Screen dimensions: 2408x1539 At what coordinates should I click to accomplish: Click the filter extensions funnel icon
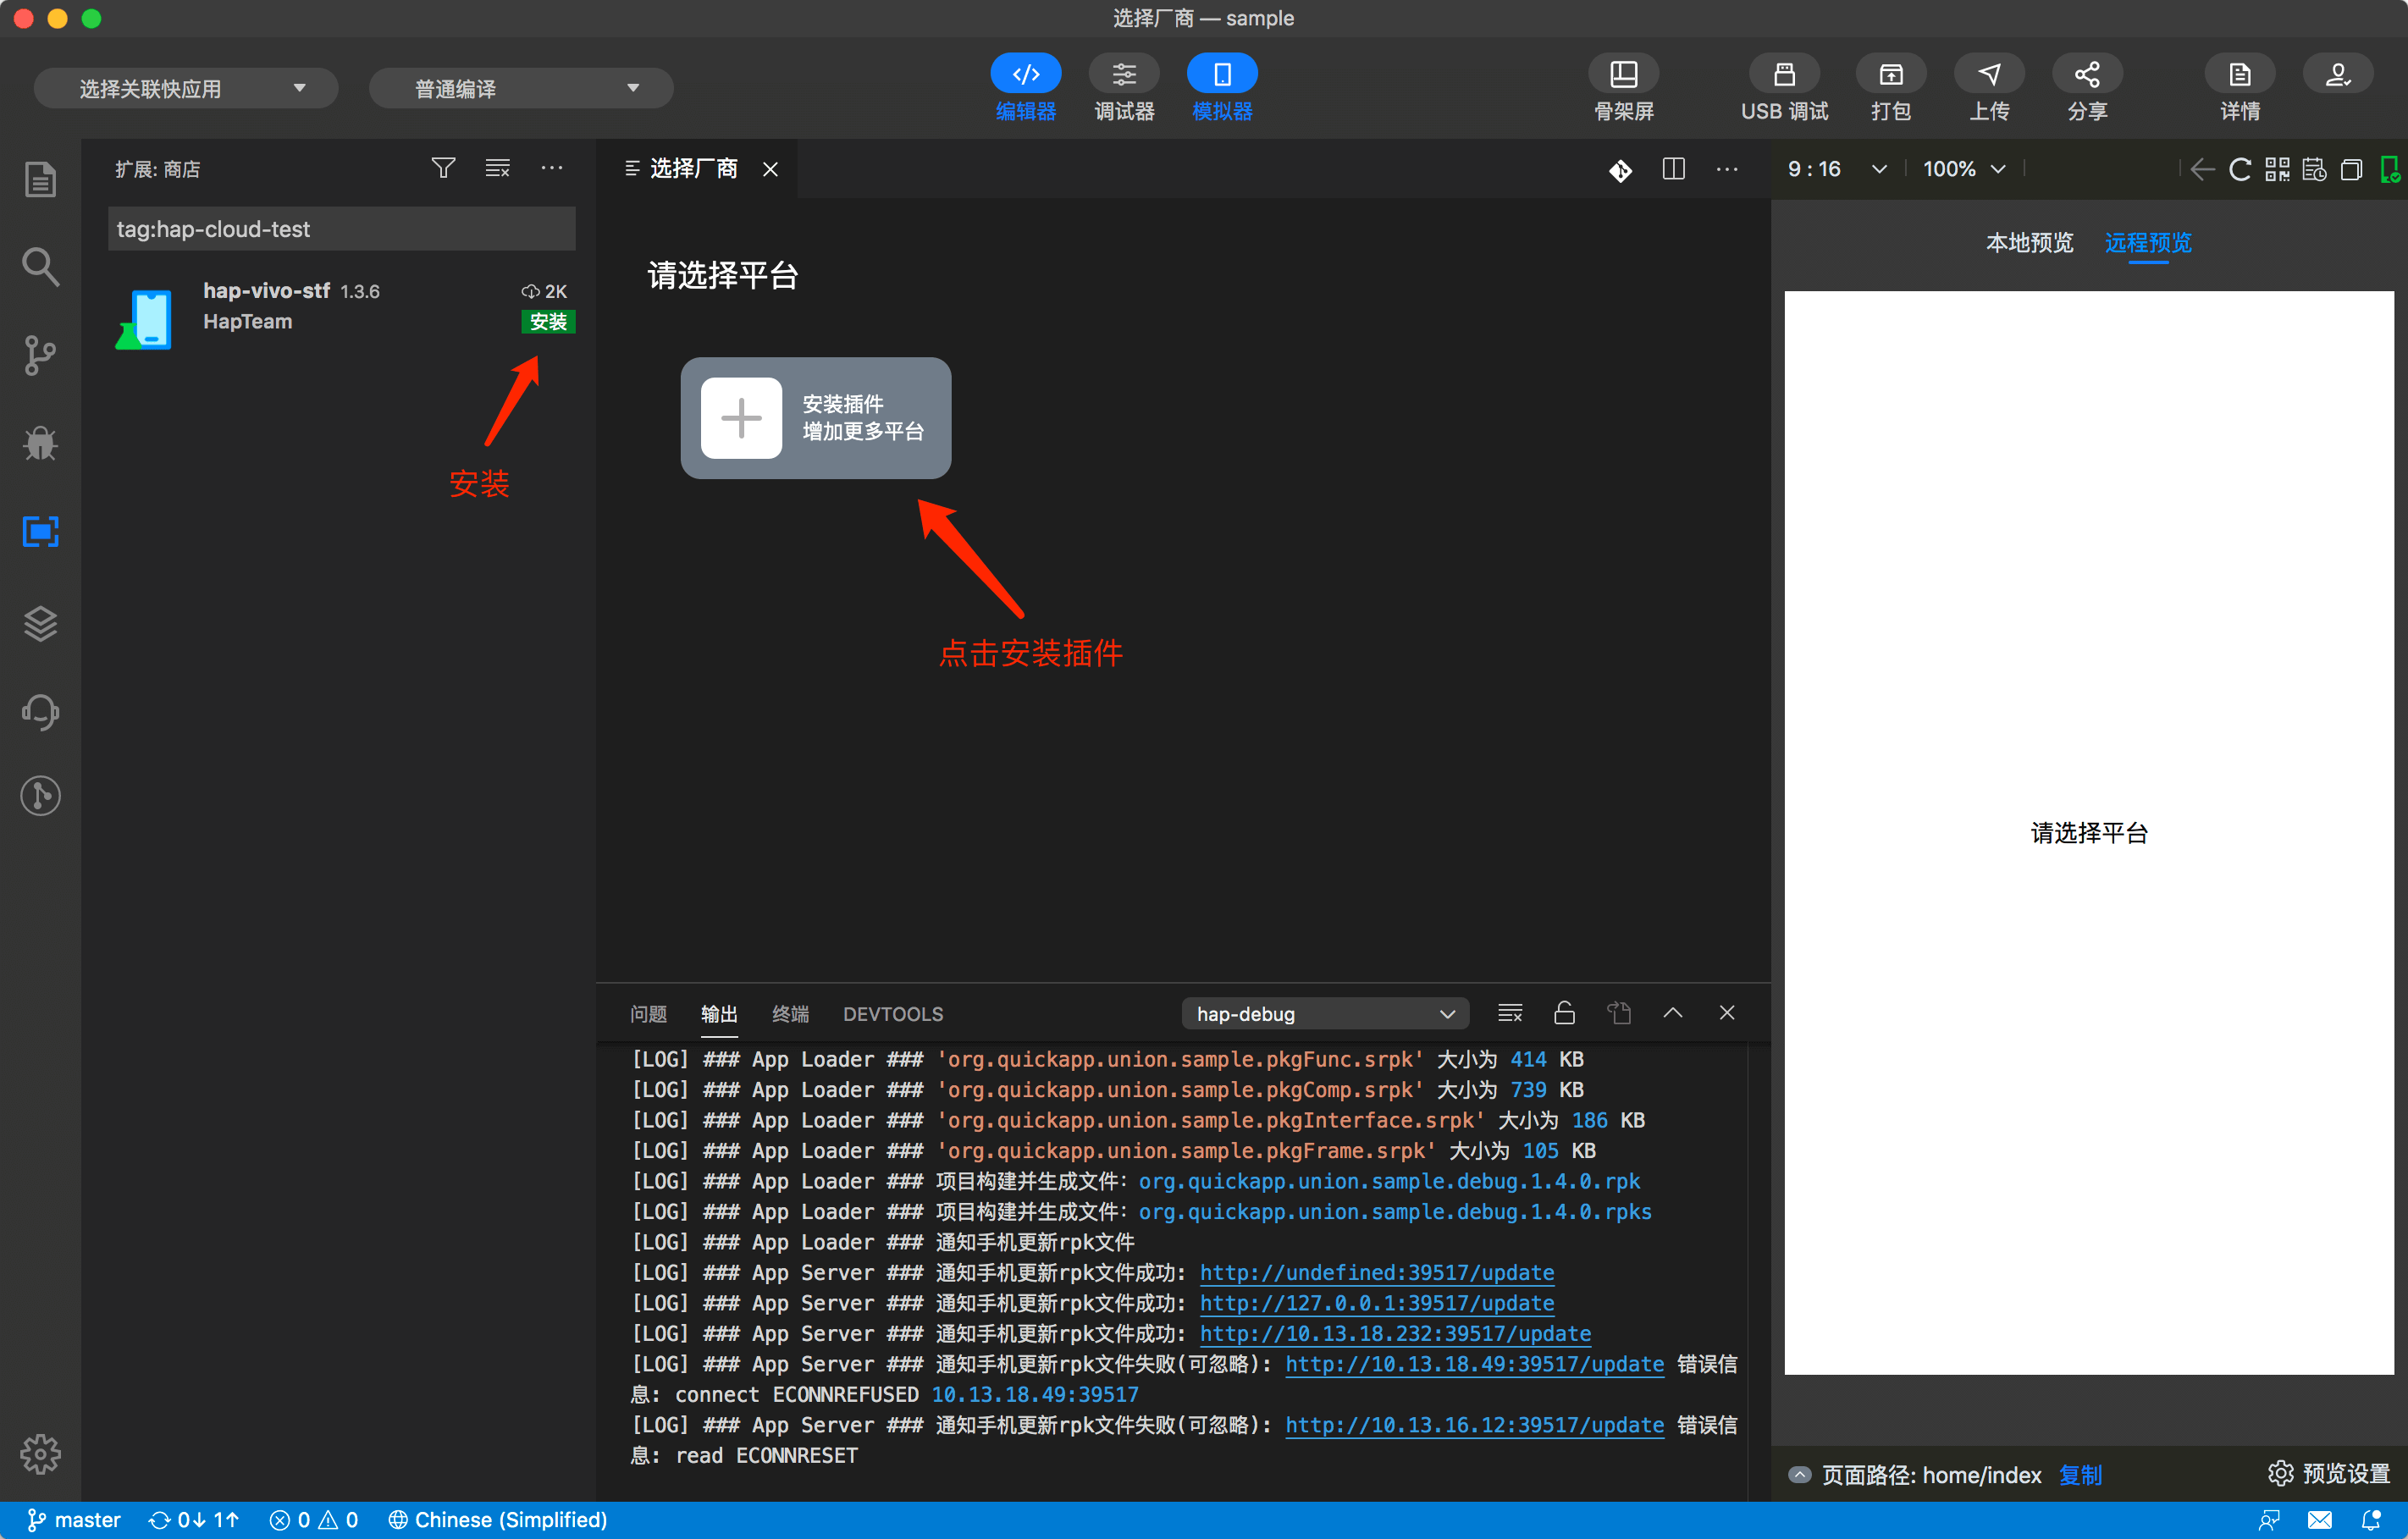[443, 168]
